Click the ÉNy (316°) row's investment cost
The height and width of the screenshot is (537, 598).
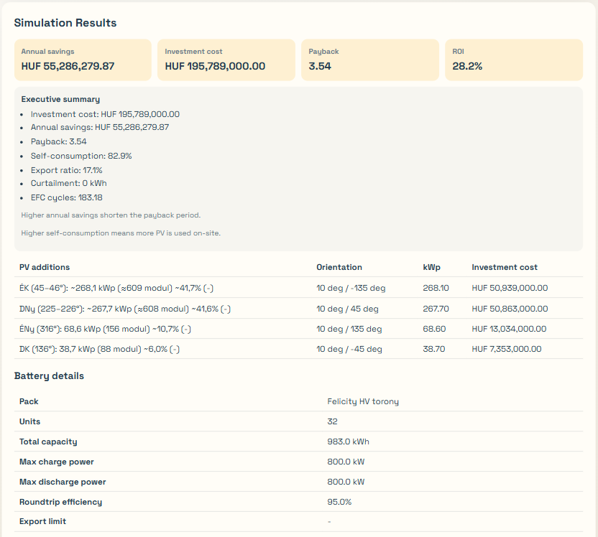point(509,329)
